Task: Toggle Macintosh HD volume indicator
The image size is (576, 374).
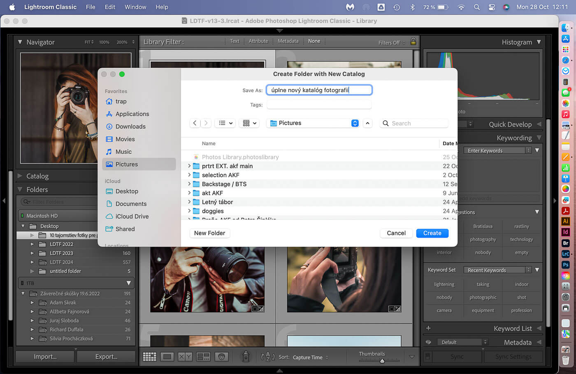Action: (22, 216)
